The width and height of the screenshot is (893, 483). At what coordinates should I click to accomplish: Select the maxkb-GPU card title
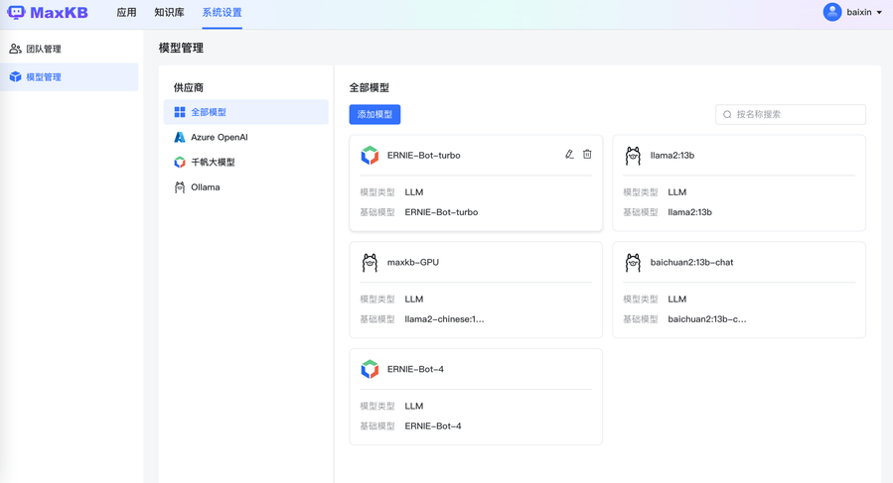(413, 262)
